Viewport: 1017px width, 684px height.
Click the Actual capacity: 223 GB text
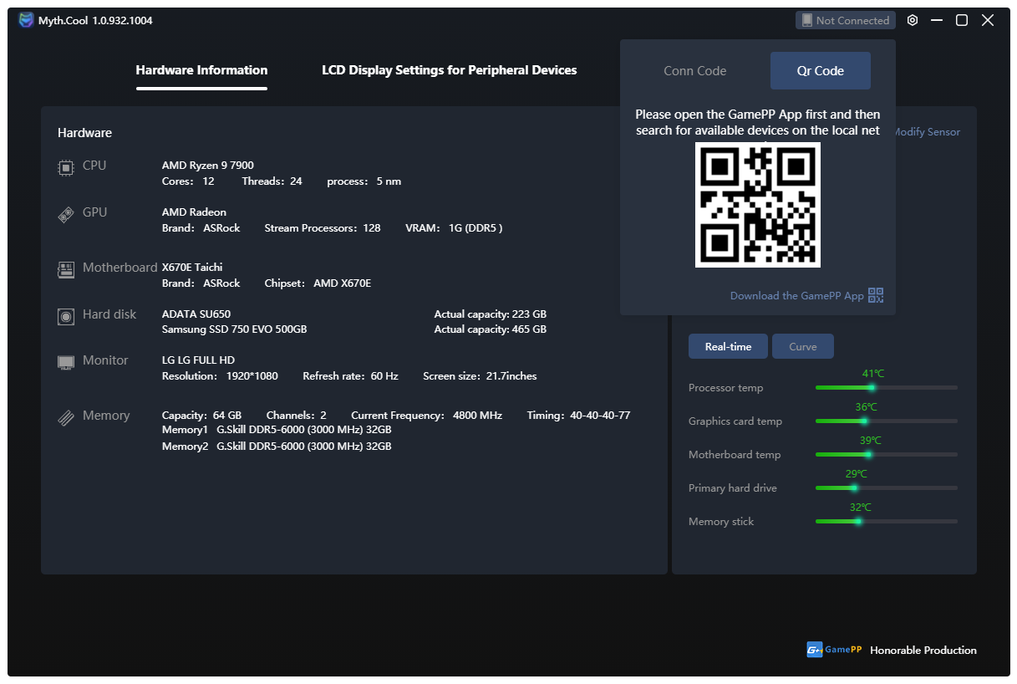[x=491, y=314]
